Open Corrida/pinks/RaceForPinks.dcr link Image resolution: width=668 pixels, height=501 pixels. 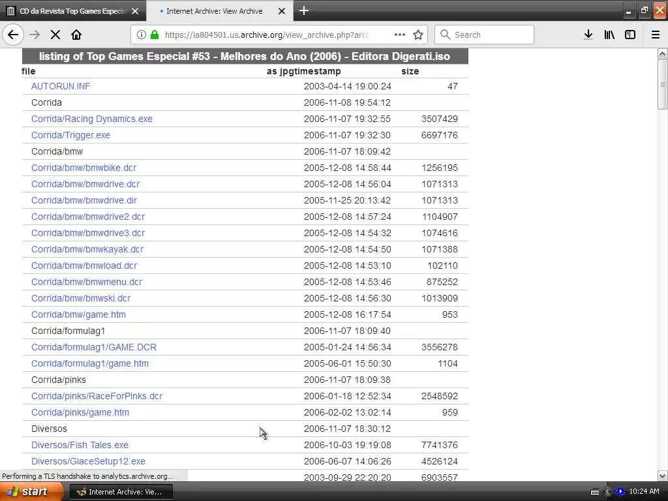[97, 396]
